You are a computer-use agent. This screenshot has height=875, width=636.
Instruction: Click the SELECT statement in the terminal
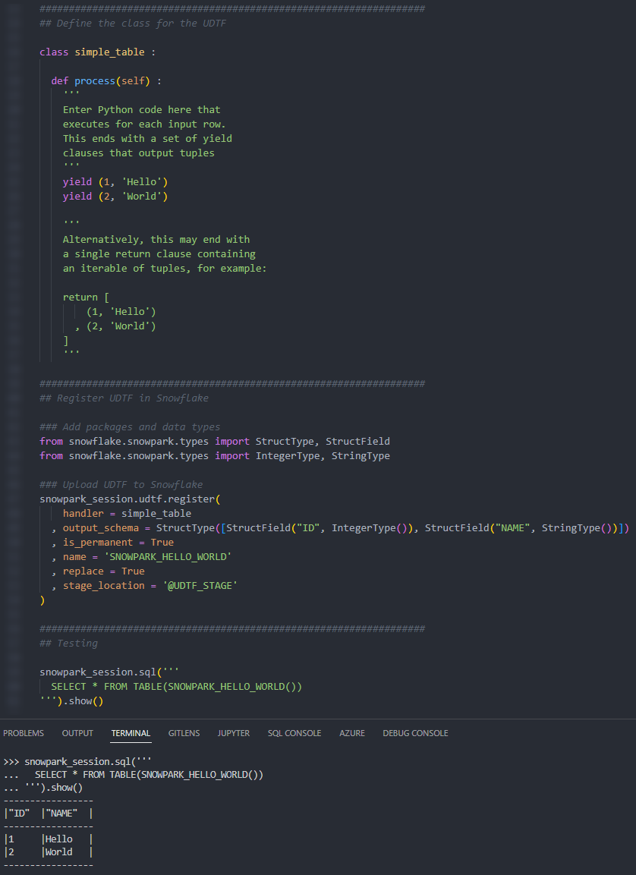[149, 775]
